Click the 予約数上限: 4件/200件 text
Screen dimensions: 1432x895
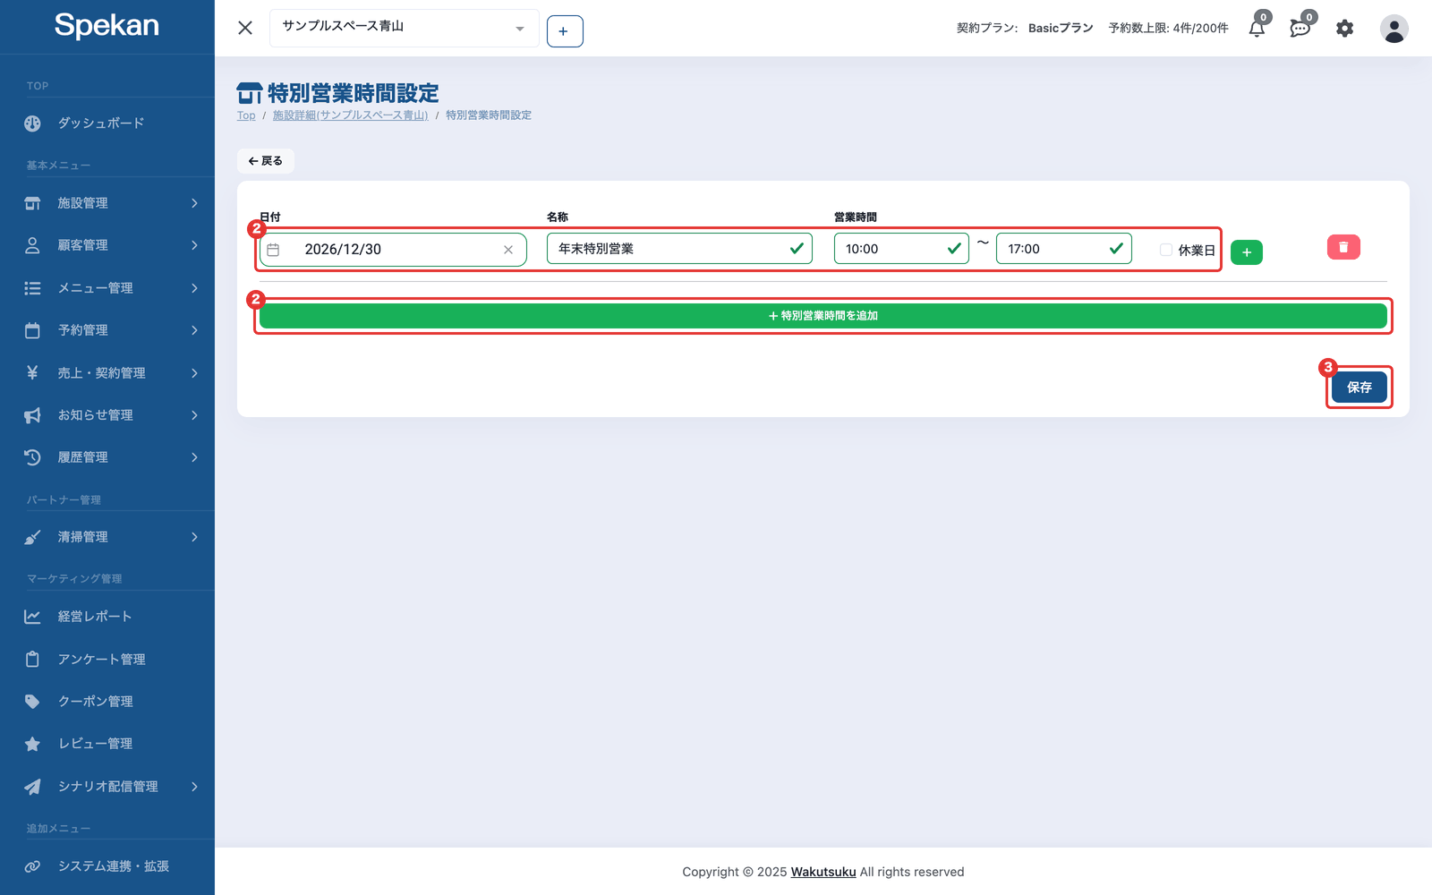pos(1168,29)
